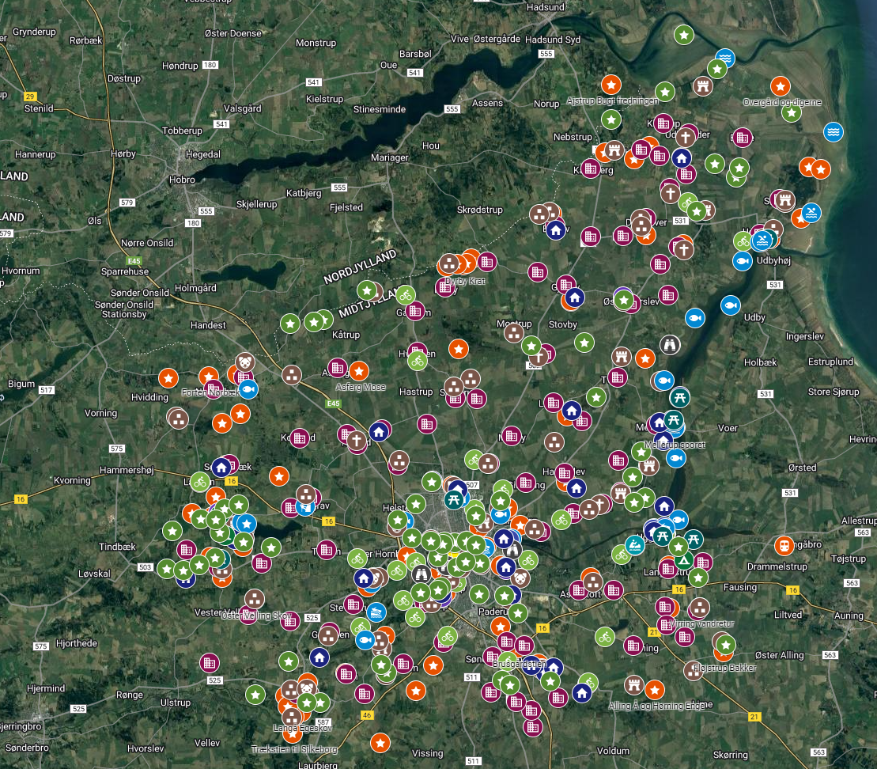Image resolution: width=877 pixels, height=769 pixels.
Task: Open the bear marker above Forten Nørbæk
Action: point(244,362)
